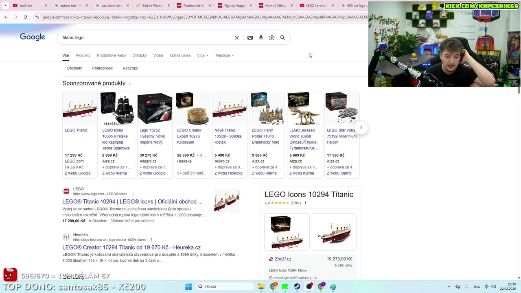
Task: Expand the Nástroje dropdown
Action: [225, 55]
